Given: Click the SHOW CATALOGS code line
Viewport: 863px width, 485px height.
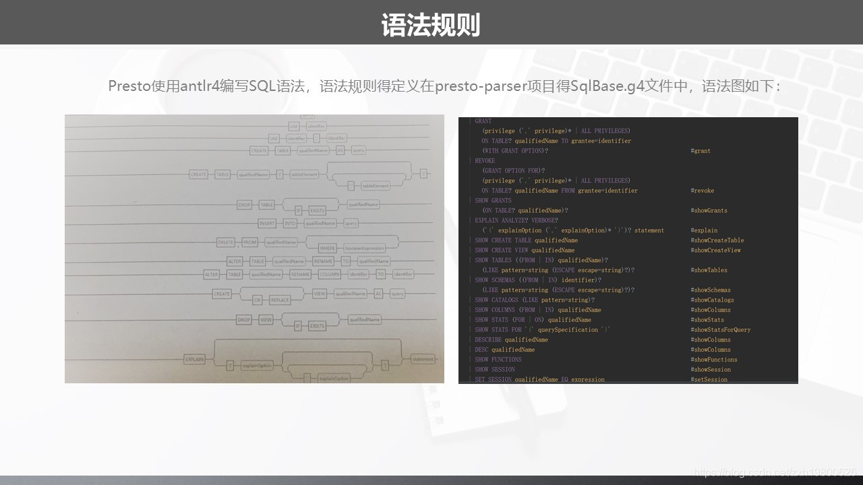Looking at the screenshot, I should tap(535, 300).
